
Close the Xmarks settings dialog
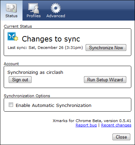tap(121, 137)
